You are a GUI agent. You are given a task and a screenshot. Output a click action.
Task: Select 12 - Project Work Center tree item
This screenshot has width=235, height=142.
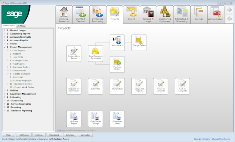point(22,87)
